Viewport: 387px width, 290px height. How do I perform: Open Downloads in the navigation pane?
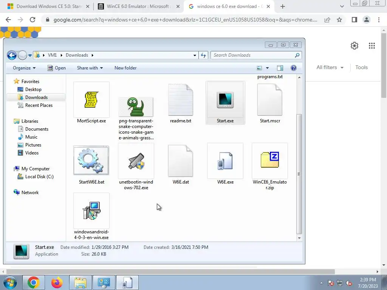click(36, 97)
